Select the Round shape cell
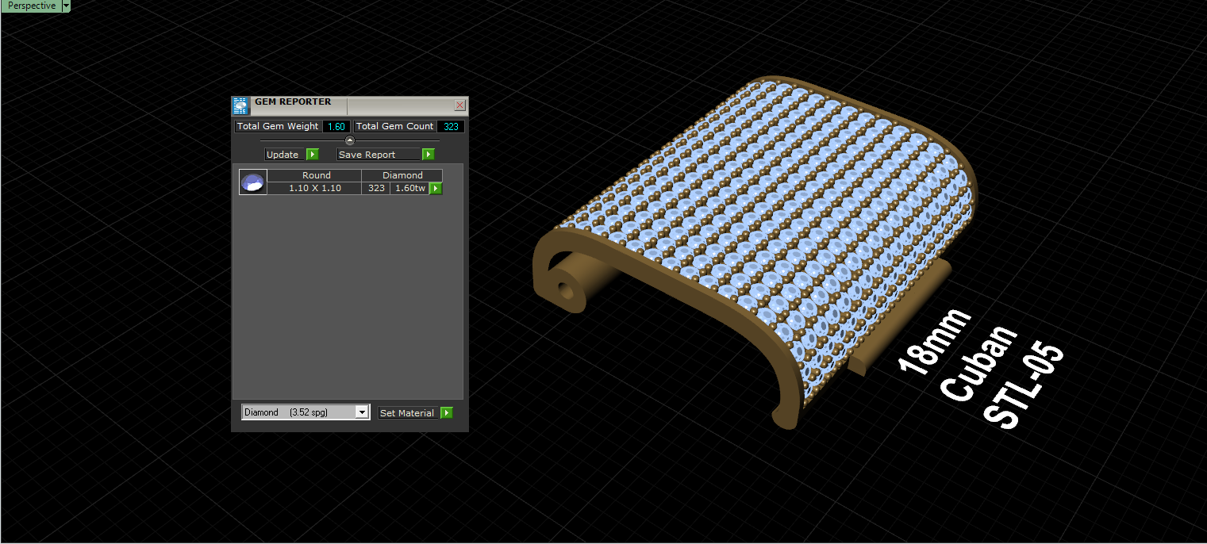This screenshot has width=1207, height=544. click(316, 175)
